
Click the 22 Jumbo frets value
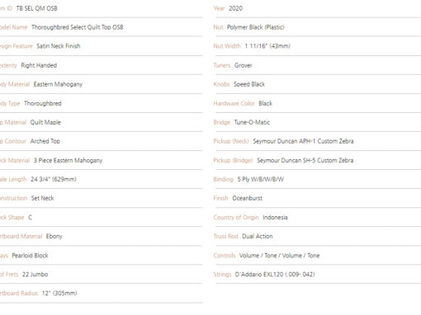tap(35, 275)
